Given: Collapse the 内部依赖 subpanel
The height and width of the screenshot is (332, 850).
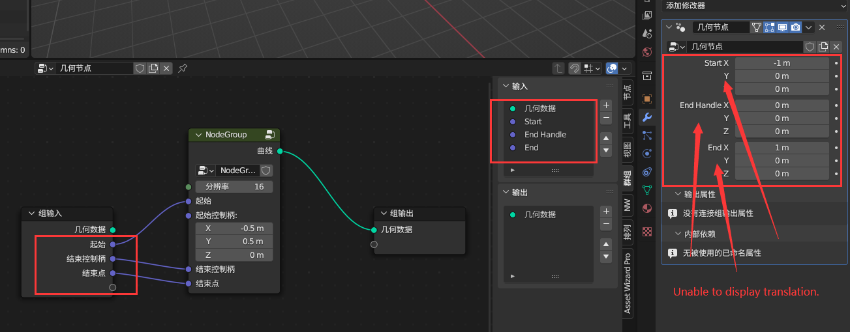Looking at the screenshot, I should click(x=678, y=234).
